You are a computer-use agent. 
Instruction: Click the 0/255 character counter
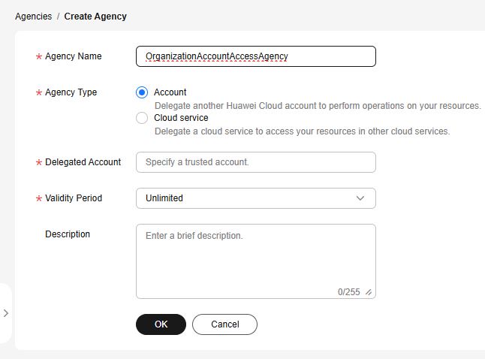pyautogui.click(x=348, y=292)
